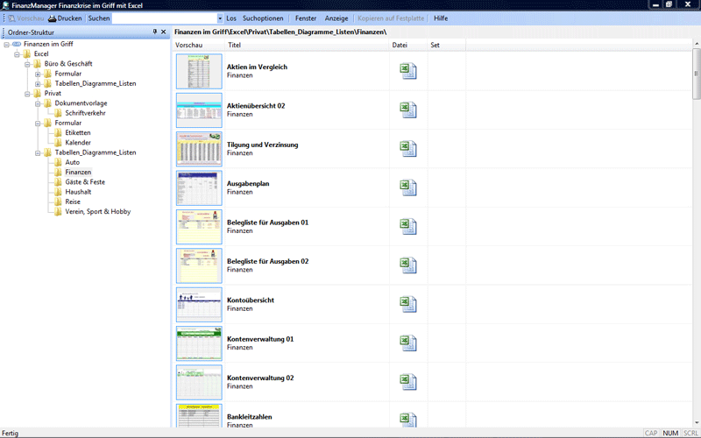
Task: Select the Verein, Sport & Hobby folder
Action: pos(98,211)
